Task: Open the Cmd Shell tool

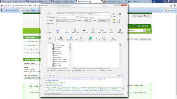Action: 84,31
